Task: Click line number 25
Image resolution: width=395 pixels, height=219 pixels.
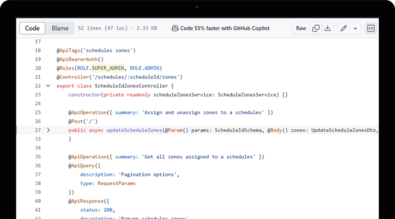Action: (x=38, y=121)
